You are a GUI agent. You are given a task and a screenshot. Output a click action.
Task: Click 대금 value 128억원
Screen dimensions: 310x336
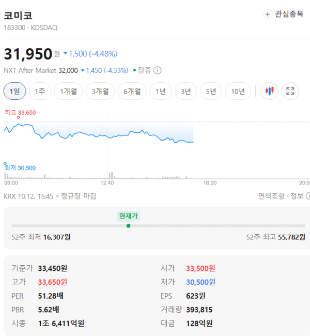(199, 324)
